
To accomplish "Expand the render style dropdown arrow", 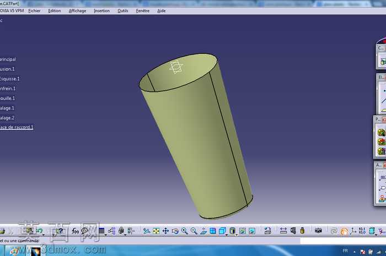I will coord(237,235).
